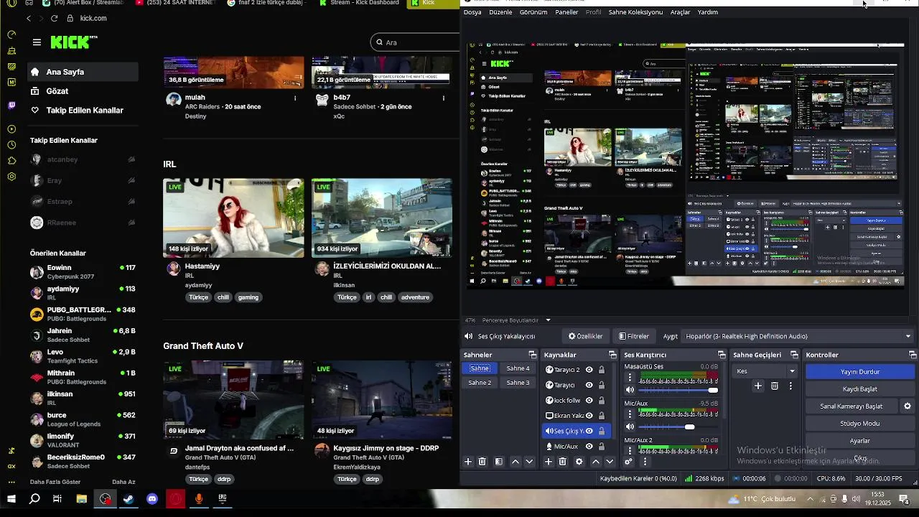
Task: Toggle visibility of Tarayıcı source
Action: click(x=589, y=385)
